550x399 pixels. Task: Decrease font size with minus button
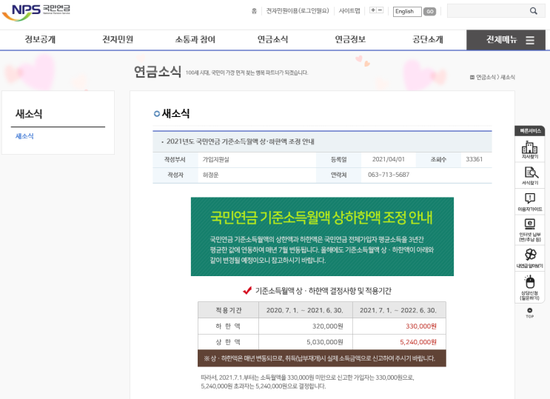click(x=380, y=10)
